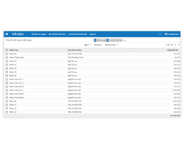Screen dimensions: 185x149
Task: Click the '32.000' amount cell
Action: click(177, 58)
